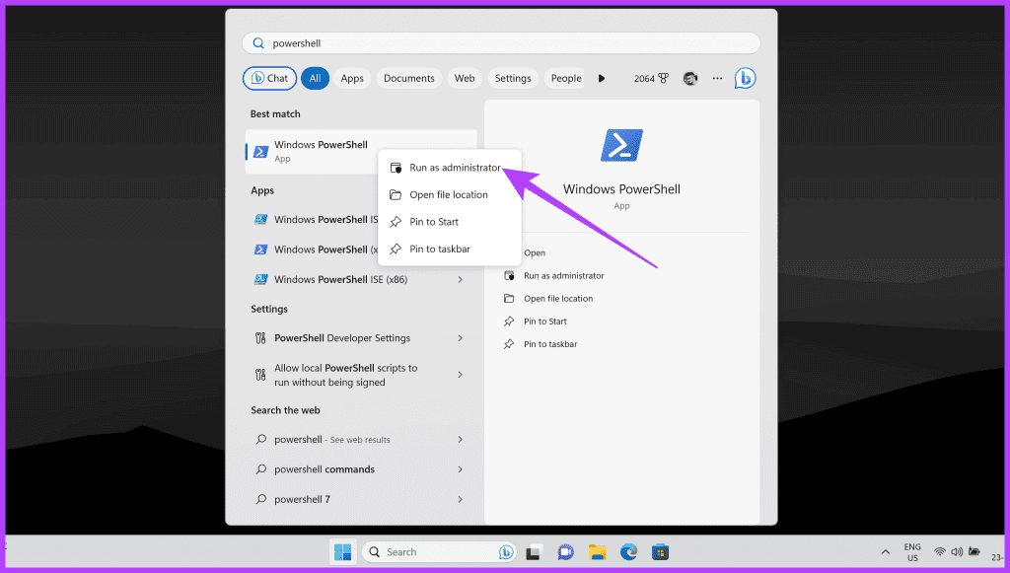
Task: Switch to the Settings filter tab
Action: click(513, 78)
